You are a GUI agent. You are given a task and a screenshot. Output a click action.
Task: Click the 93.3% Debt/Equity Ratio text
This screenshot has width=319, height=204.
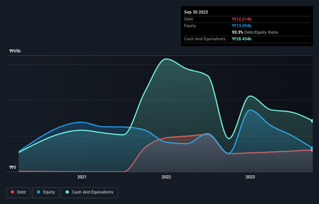pos(255,32)
